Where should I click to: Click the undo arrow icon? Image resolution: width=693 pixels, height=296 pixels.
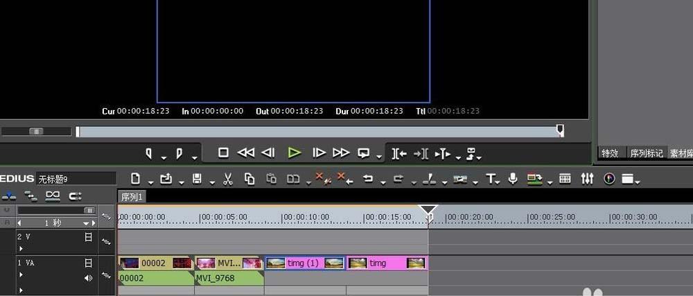point(368,179)
